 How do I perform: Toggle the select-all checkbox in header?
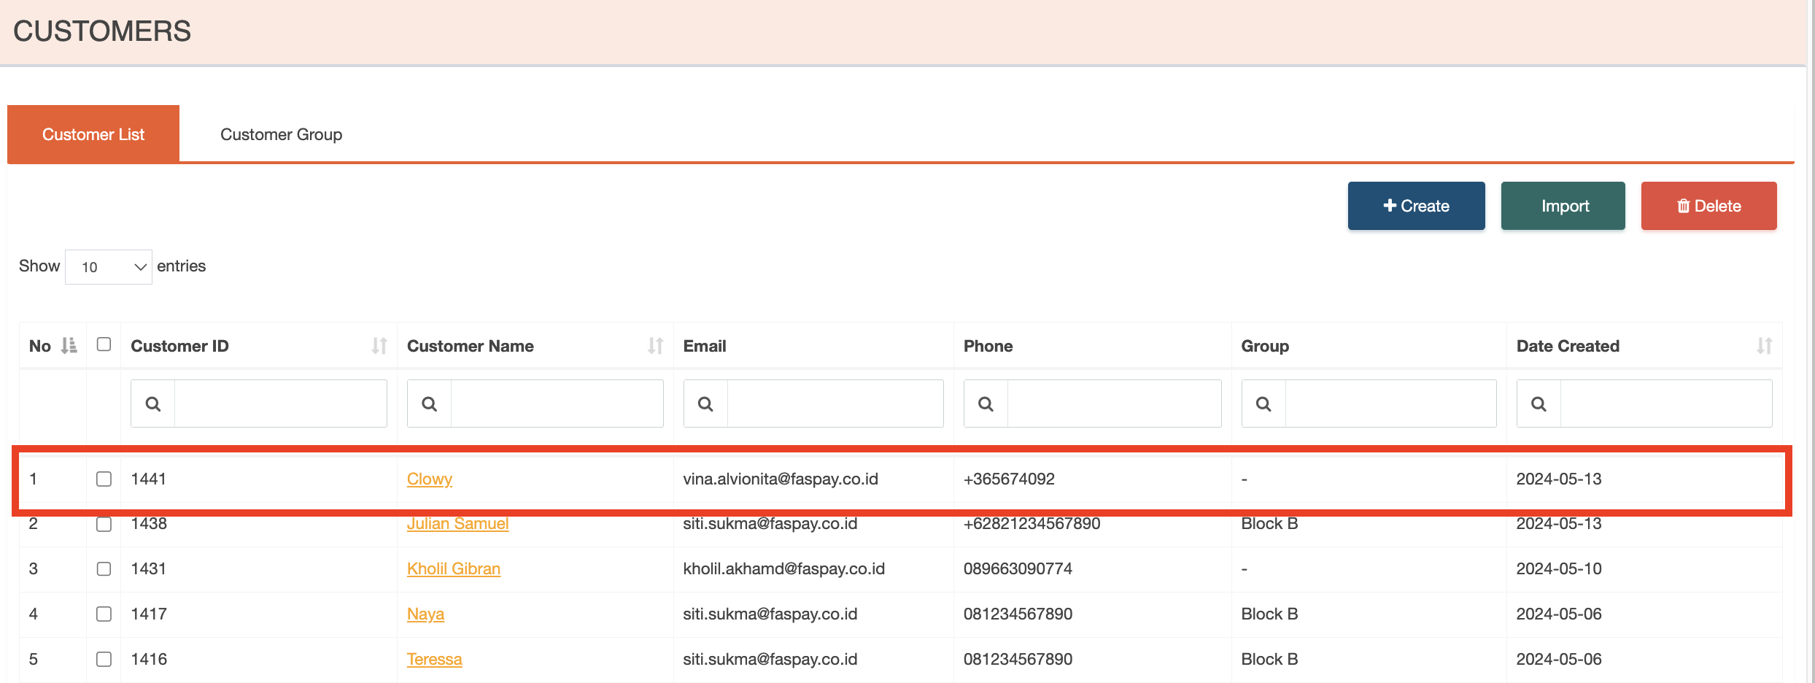click(x=104, y=344)
